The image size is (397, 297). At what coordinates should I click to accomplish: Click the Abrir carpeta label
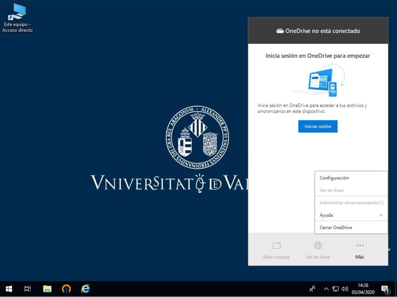tap(276, 257)
